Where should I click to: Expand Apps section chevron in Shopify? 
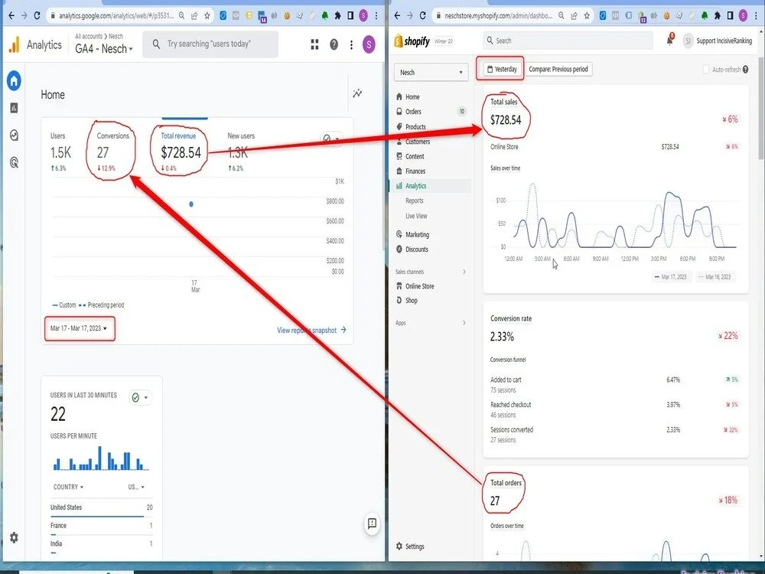(x=464, y=323)
